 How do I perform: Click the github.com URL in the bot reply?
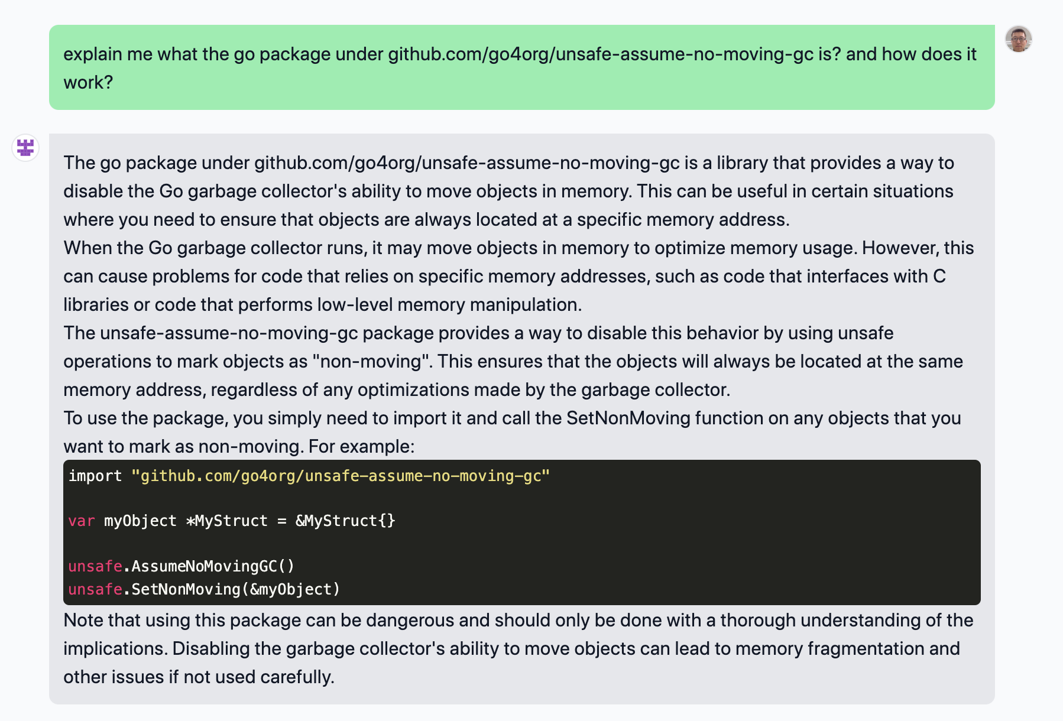(x=467, y=163)
